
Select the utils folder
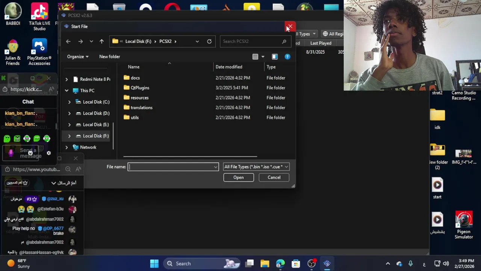coord(135,117)
